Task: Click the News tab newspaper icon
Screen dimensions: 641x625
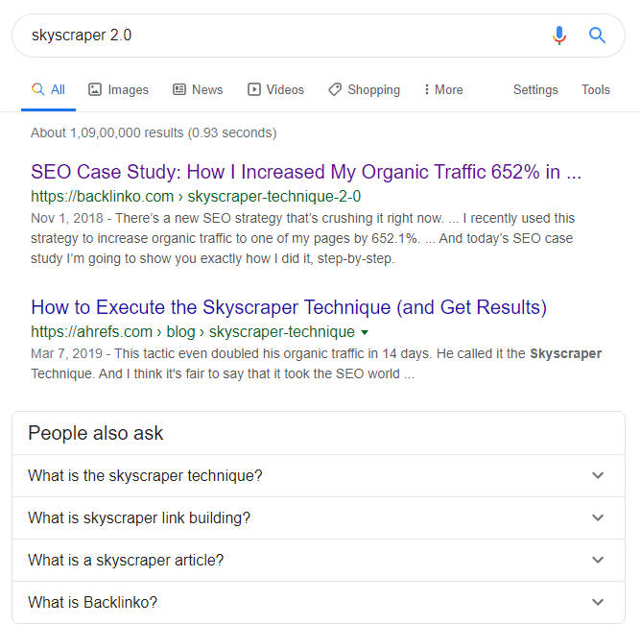Action: [179, 89]
